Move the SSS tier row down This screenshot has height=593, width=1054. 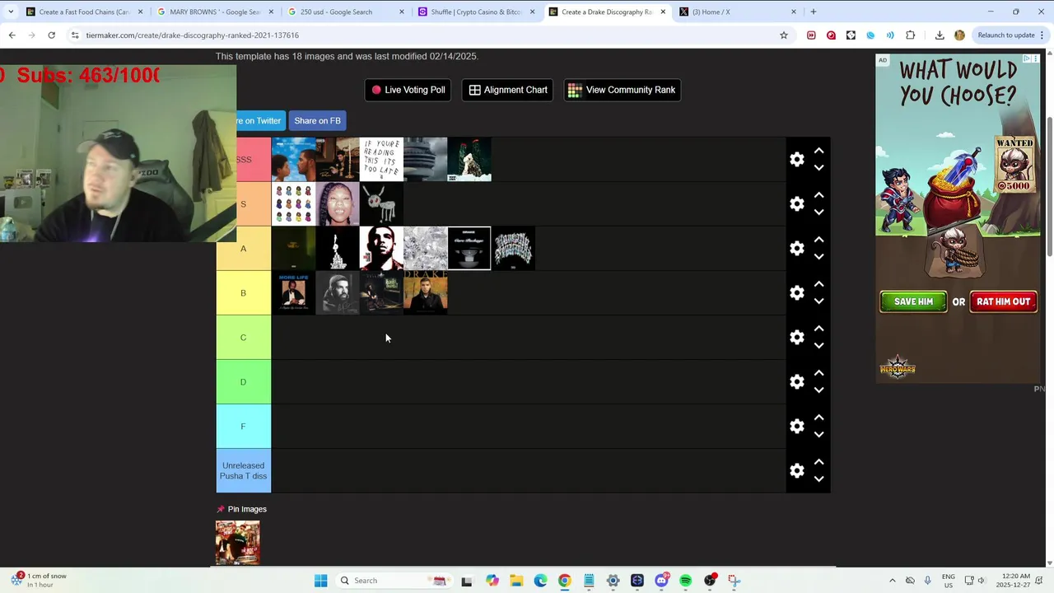pos(818,167)
